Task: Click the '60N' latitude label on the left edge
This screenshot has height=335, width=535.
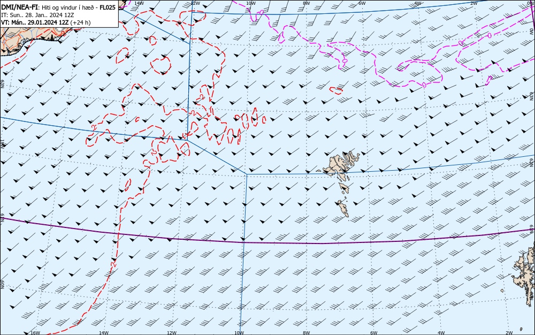Action: (x=2, y=285)
